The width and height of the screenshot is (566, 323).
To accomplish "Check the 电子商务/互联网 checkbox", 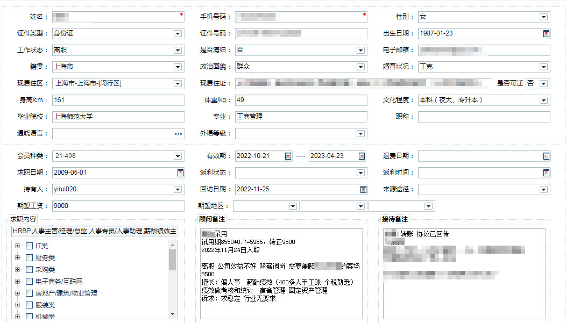I will (29, 282).
